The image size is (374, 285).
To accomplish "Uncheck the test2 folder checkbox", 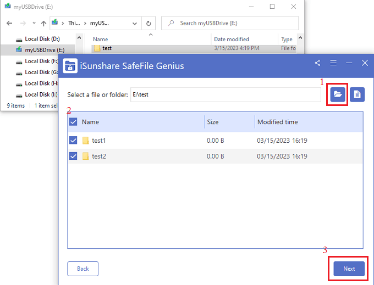I will [x=73, y=156].
